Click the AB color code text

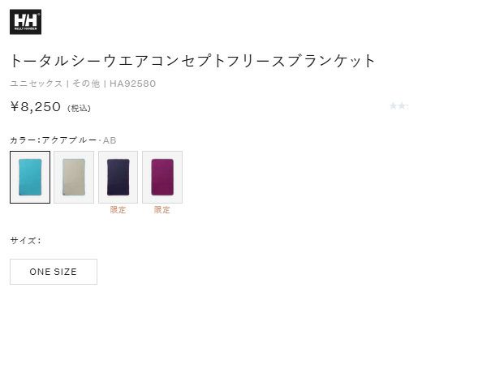coord(110,140)
